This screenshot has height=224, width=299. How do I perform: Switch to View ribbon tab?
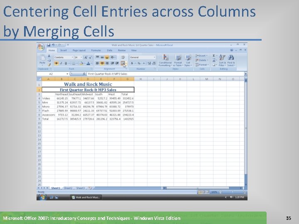pos(134,50)
